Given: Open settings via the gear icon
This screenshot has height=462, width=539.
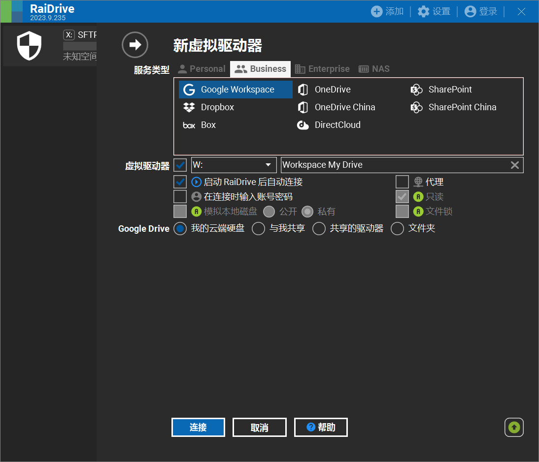Looking at the screenshot, I should click(x=424, y=11).
